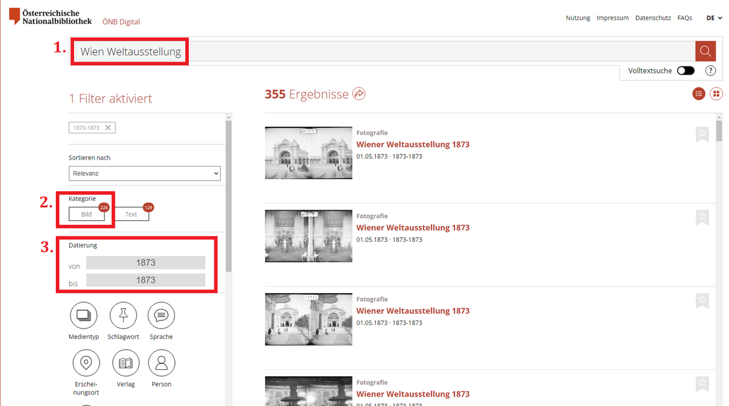Viewport: 729px width, 406px height.
Task: Bookmark the second result with star
Action: pos(702,217)
